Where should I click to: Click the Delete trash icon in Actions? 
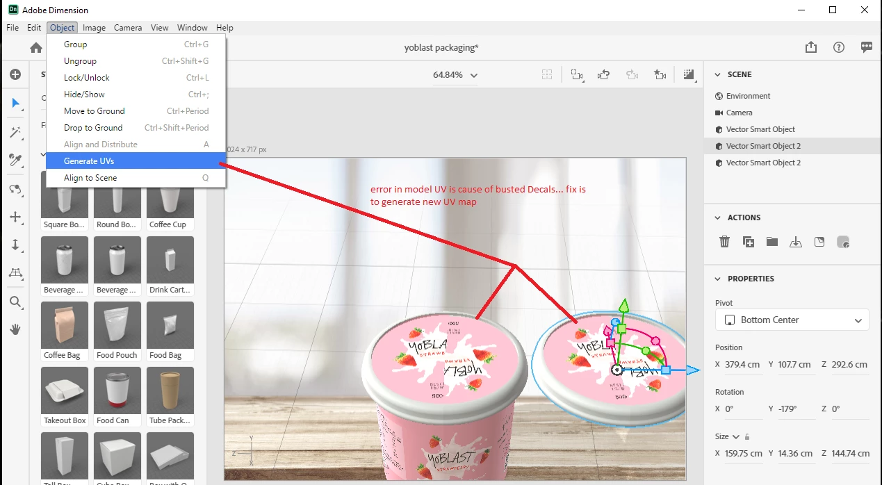click(724, 242)
